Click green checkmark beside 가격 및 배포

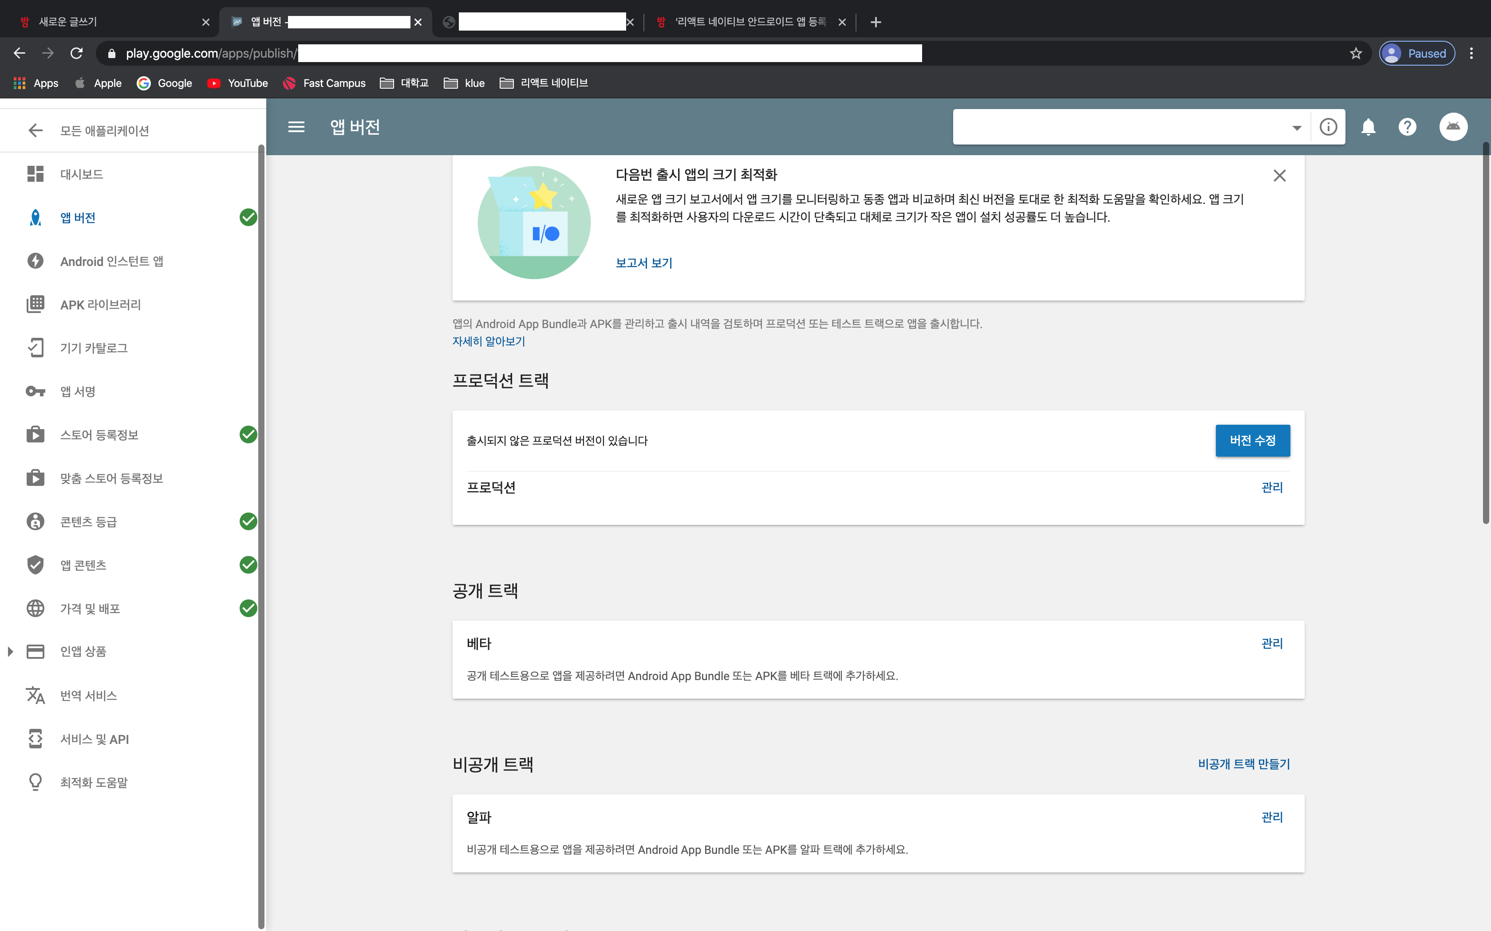[x=248, y=608]
